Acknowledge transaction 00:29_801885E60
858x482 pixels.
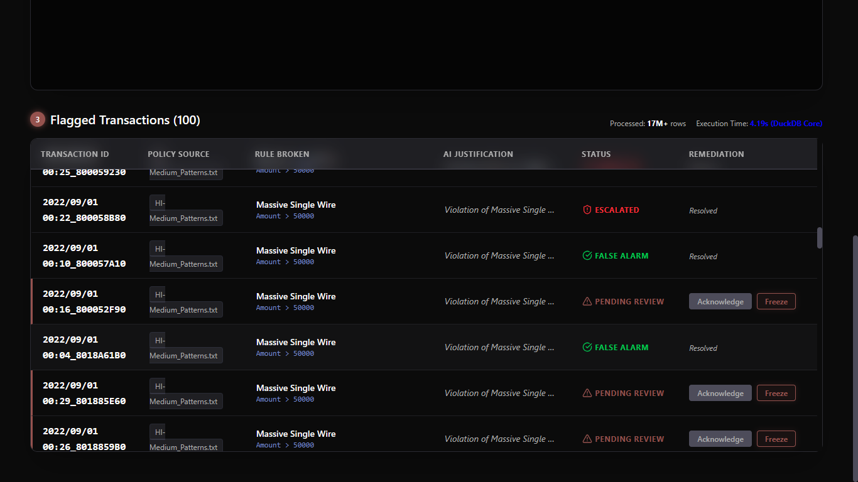point(720,394)
